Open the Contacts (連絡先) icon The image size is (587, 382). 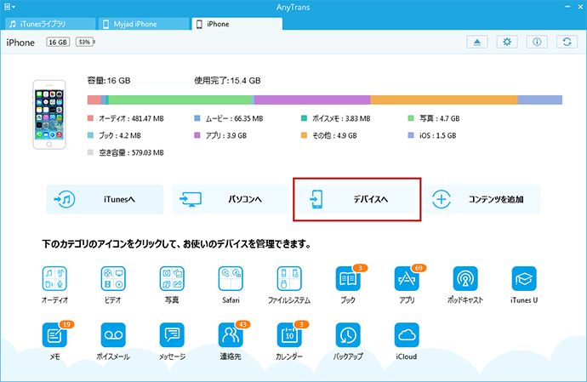[231, 335]
